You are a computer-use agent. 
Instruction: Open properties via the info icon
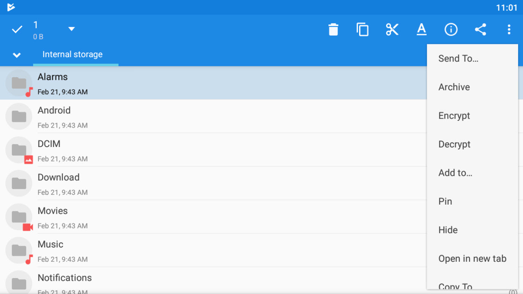pyautogui.click(x=451, y=29)
